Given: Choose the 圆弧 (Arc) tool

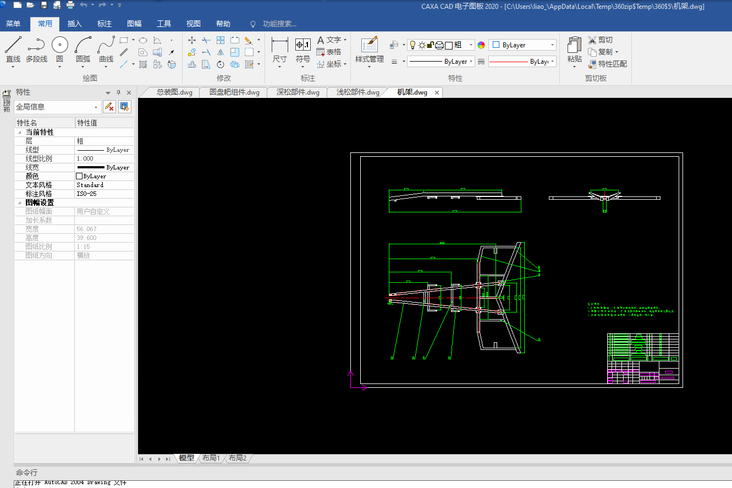Looking at the screenshot, I should [x=83, y=45].
